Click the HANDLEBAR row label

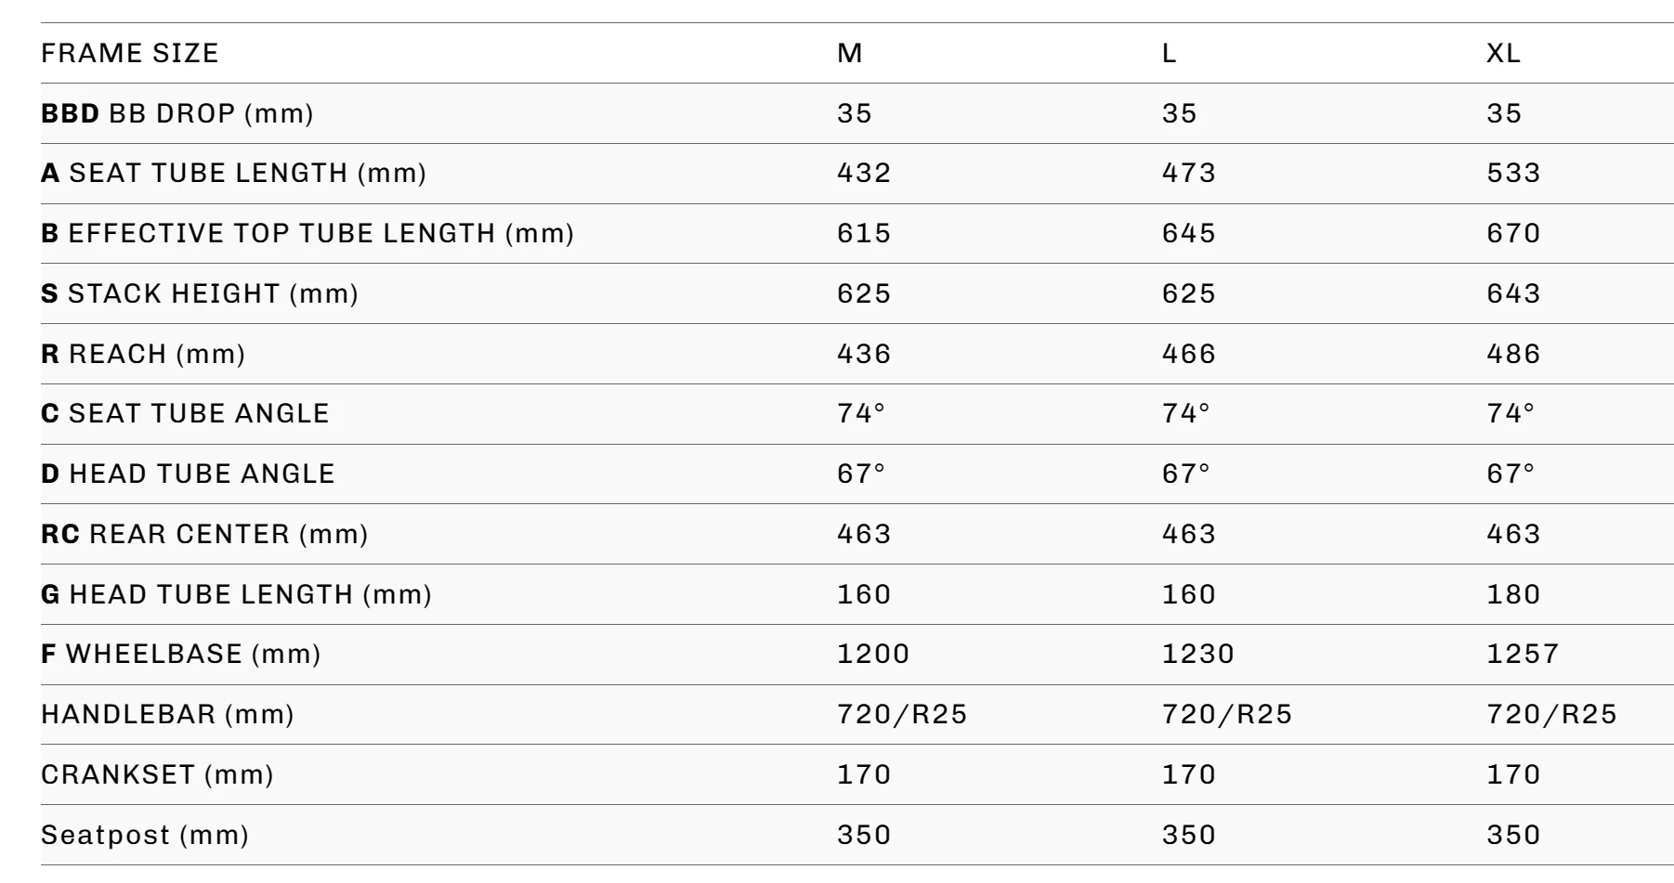point(167,714)
